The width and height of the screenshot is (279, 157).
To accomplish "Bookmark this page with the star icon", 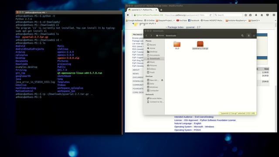I will coord(246,15).
